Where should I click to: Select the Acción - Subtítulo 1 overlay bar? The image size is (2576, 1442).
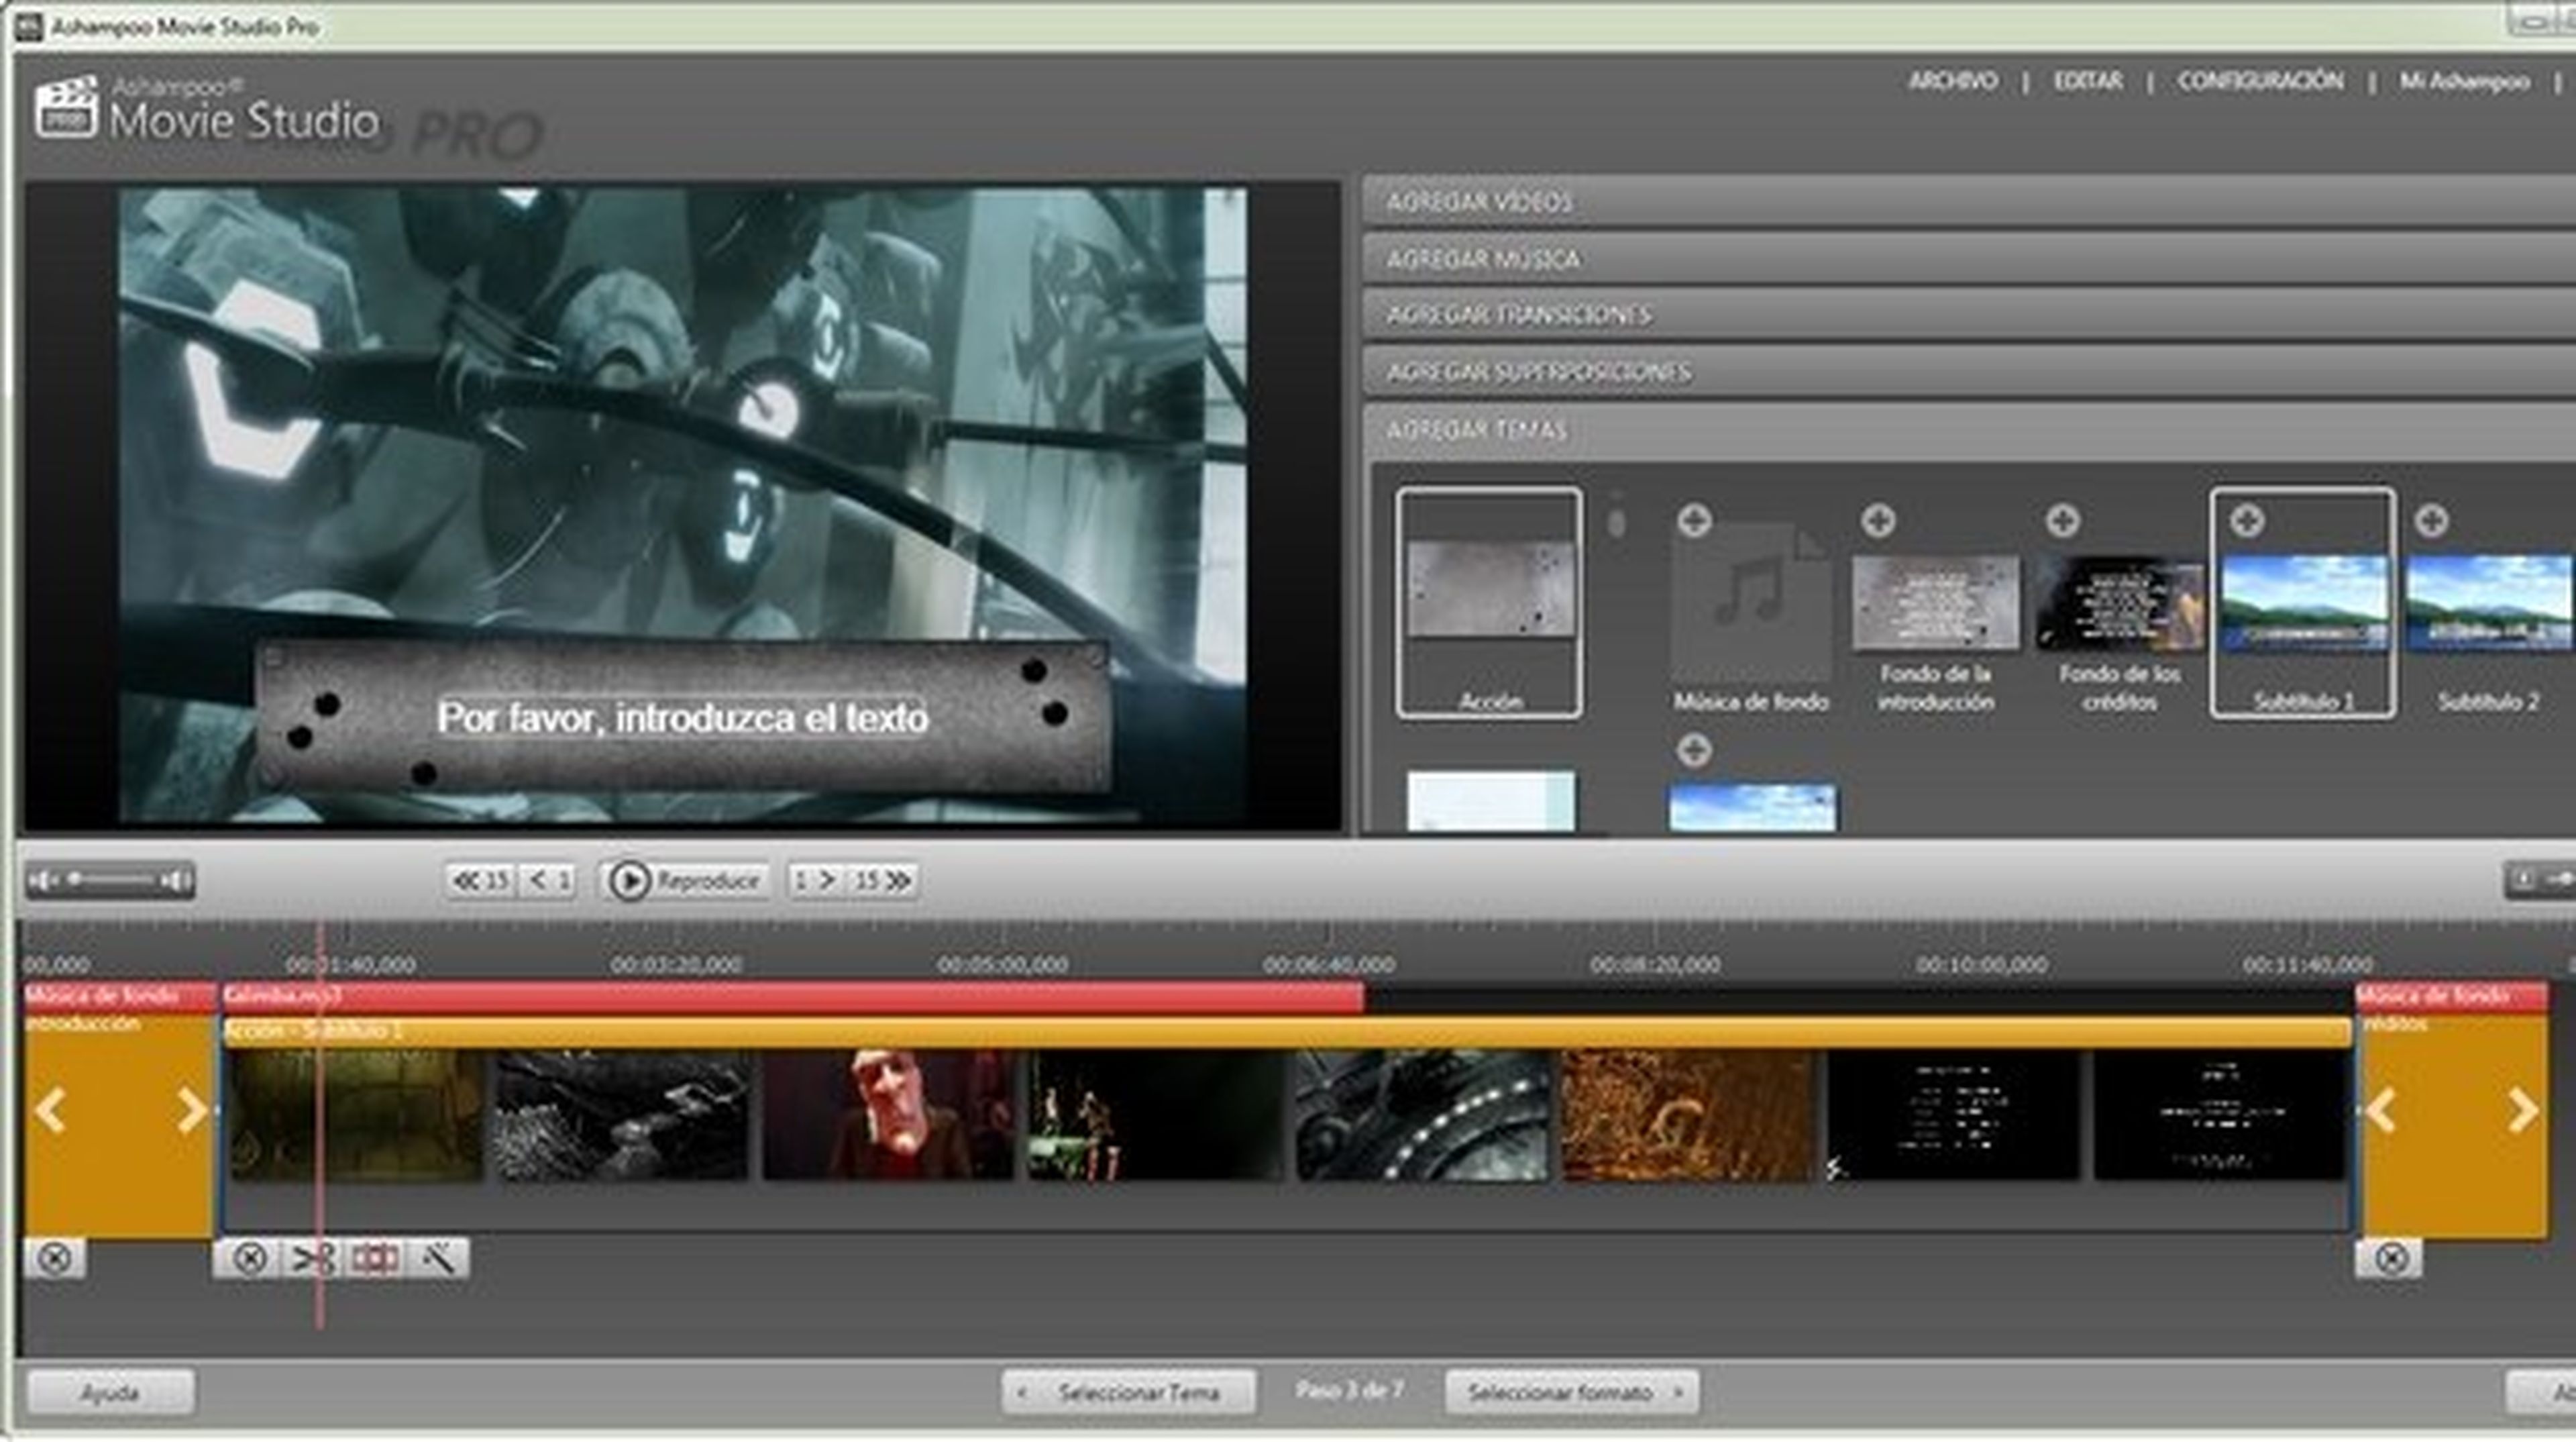point(1287,1031)
